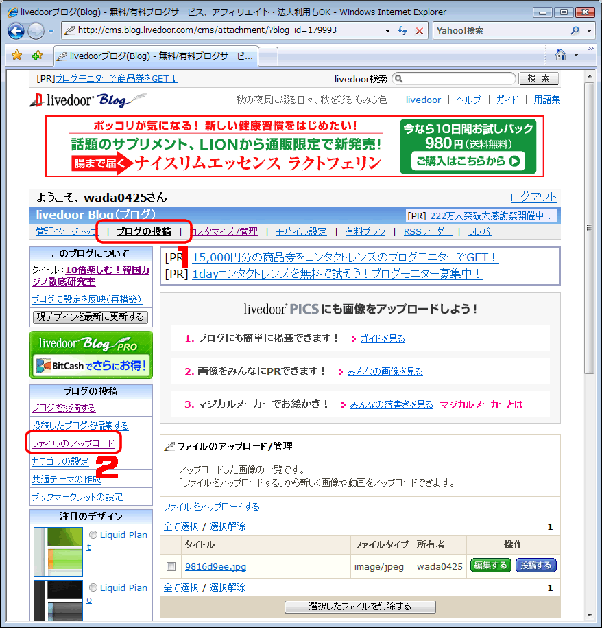The width and height of the screenshot is (602, 628).
Task: Tick the checkbox for 9816d9ee.jpg
Action: [x=171, y=567]
